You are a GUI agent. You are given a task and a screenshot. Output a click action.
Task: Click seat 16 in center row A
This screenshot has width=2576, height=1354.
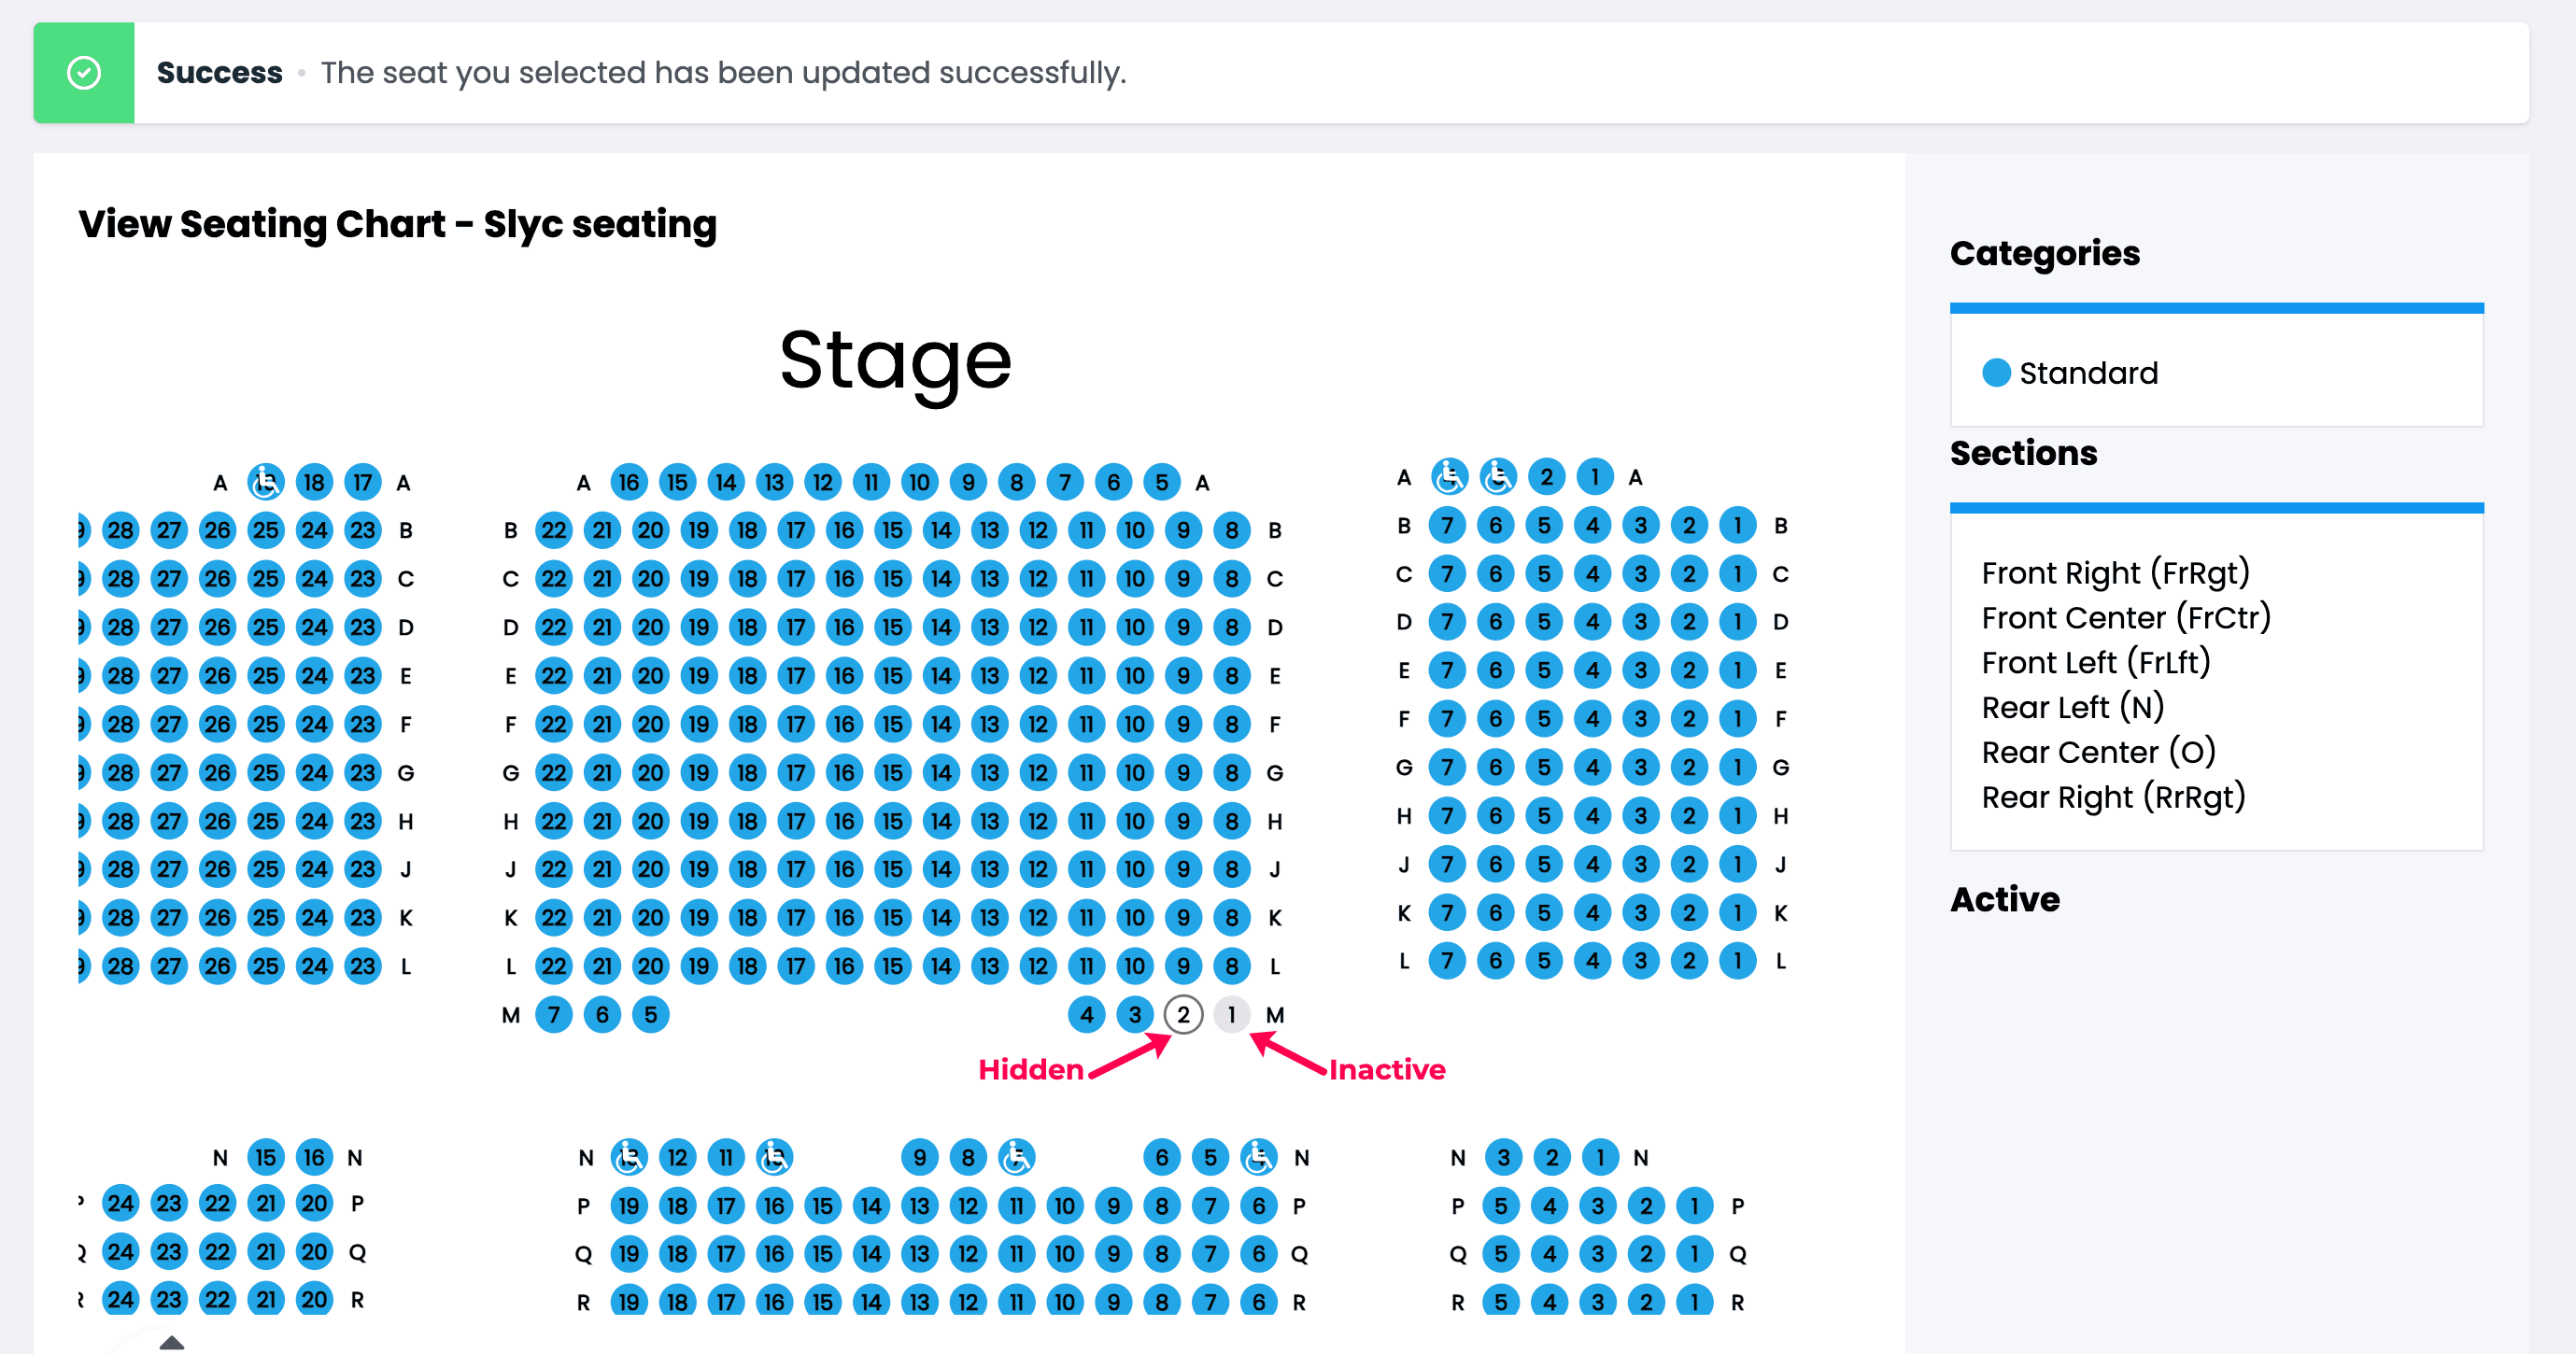point(628,483)
